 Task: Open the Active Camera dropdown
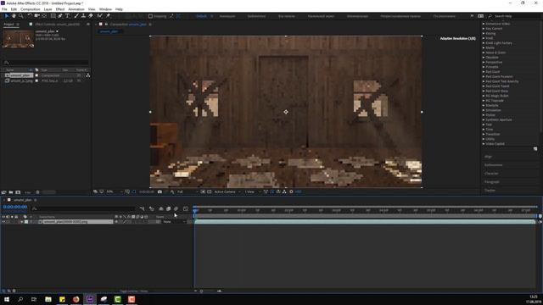coord(227,191)
